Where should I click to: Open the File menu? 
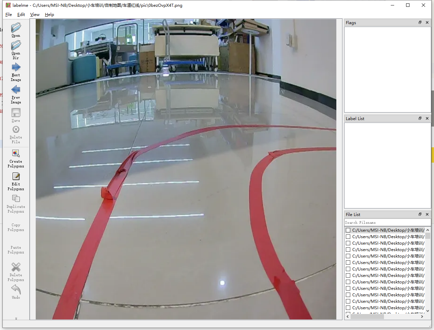click(9, 15)
